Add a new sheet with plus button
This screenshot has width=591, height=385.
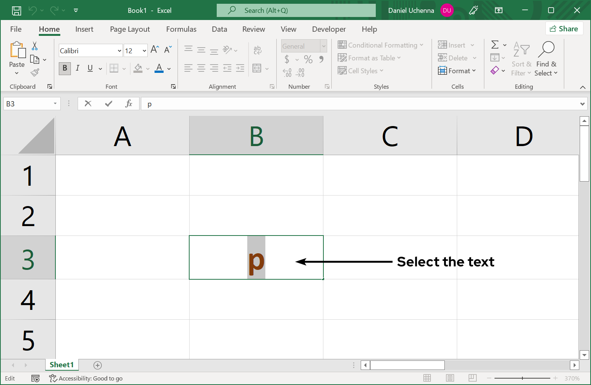point(98,365)
